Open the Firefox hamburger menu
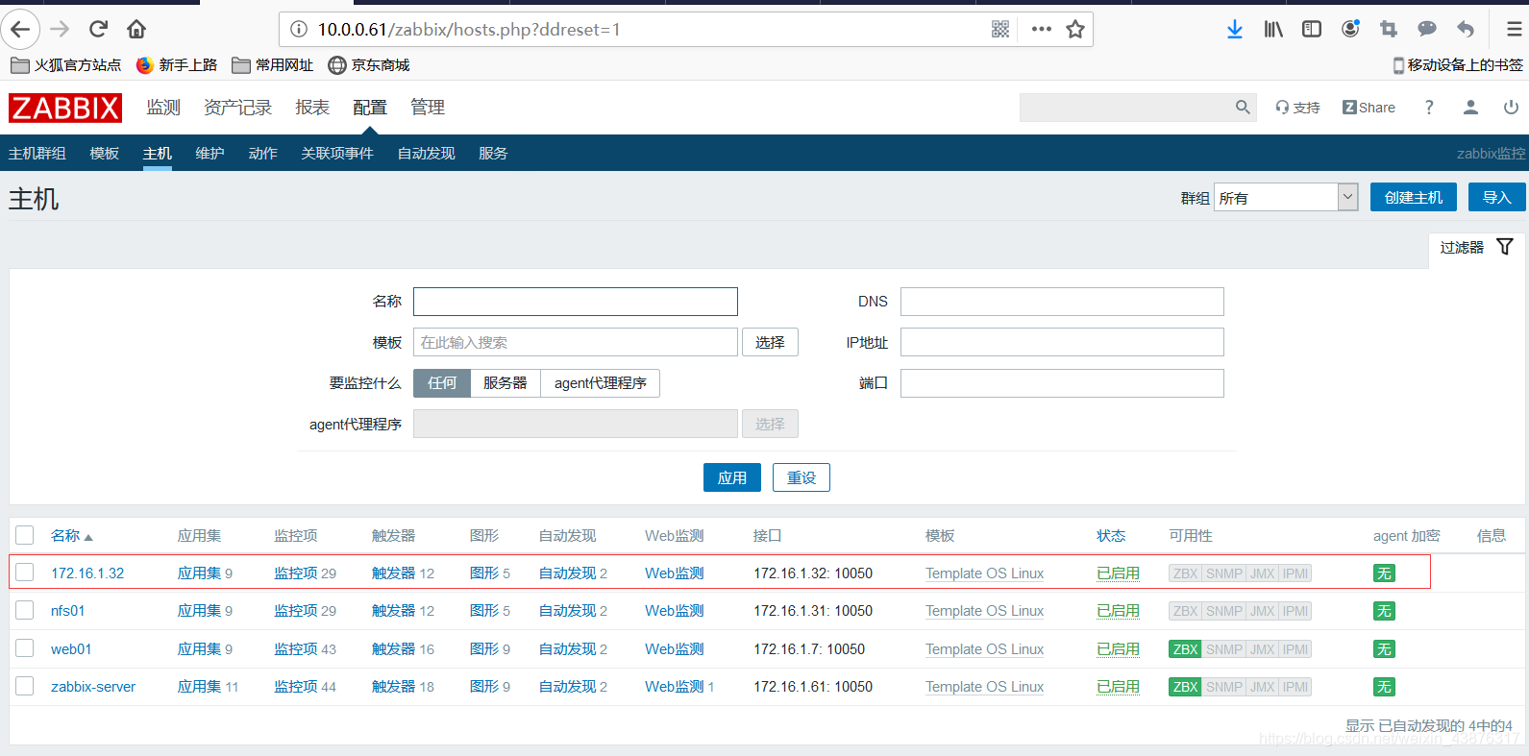 1514,29
